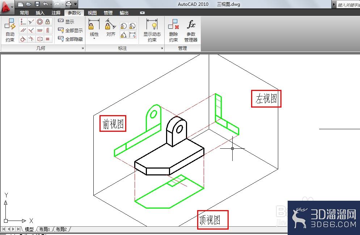
Task: Open the AutoCAD application menu button
Action: [7, 6]
